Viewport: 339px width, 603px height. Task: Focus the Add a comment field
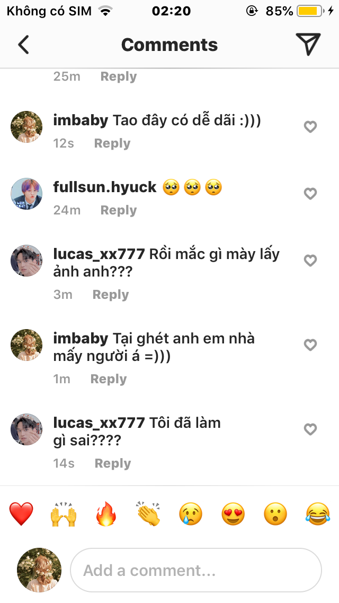pyautogui.click(x=196, y=570)
